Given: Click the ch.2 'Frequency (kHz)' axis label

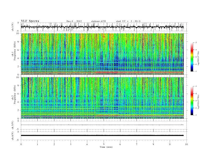Looking at the screenshot, I should click(15, 95).
